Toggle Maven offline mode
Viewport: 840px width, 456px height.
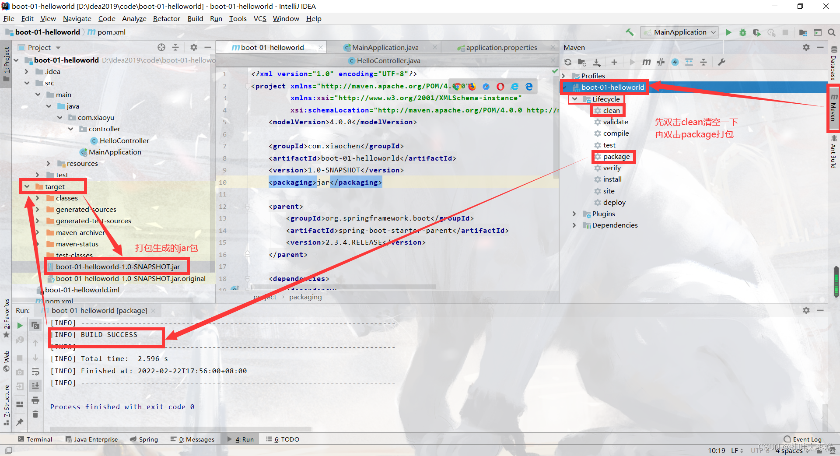click(x=661, y=62)
